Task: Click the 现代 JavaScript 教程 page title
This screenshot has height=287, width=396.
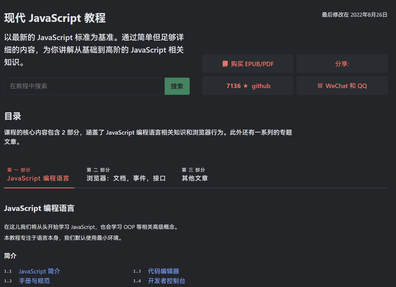Action: [55, 18]
